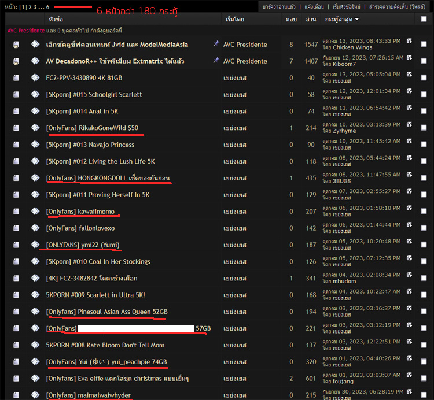Open topic FC2-PPV-3430890 4K 81GB
The image size is (434, 400).
[84, 78]
